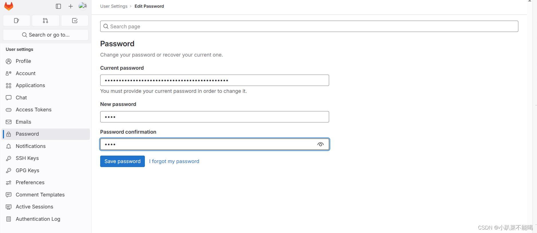The width and height of the screenshot is (537, 233).
Task: Follow I forgot my password link
Action: [x=174, y=161]
